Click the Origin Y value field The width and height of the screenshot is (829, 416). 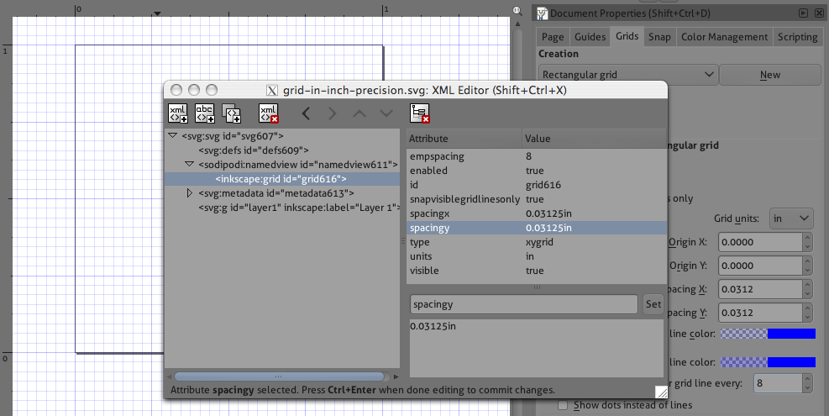coord(760,266)
